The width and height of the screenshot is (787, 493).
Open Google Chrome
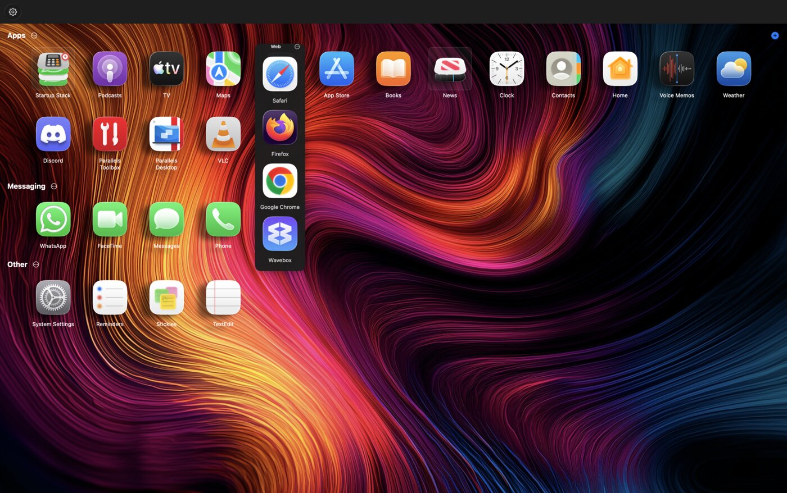point(280,181)
